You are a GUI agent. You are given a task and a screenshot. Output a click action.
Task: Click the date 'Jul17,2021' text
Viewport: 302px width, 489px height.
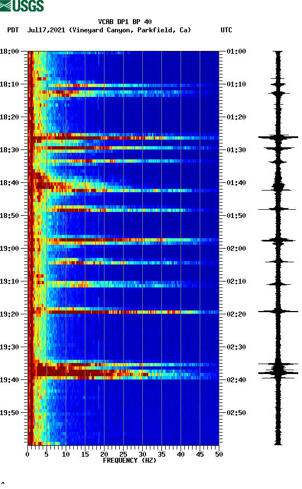pyautogui.click(x=46, y=30)
